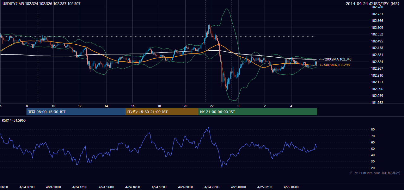Click the 4/25 00:00 bottom time label
Viewport: 404px width, 190px height.
click(238, 187)
